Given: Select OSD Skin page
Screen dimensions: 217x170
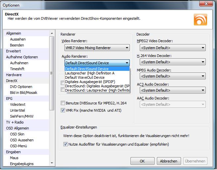Looking at the screenshot, I should (26, 134).
